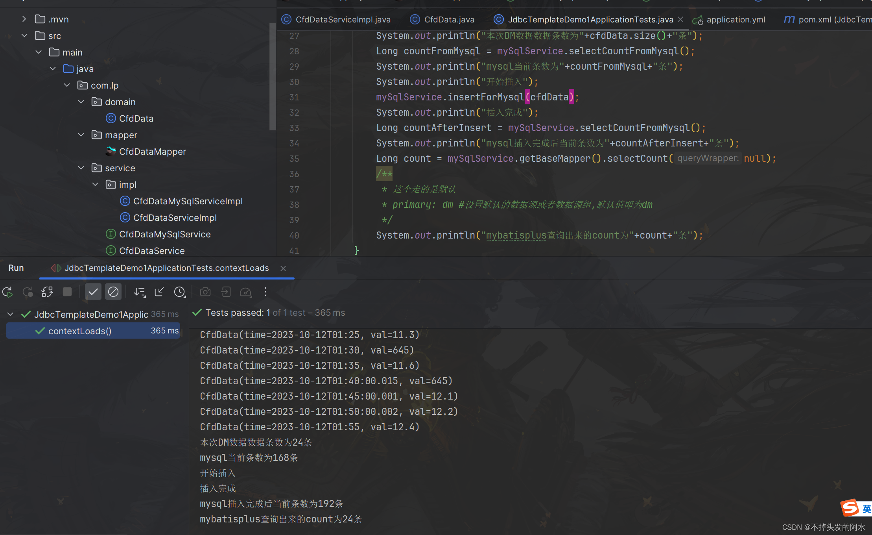Open the sort tests icon with arrow

(x=140, y=292)
